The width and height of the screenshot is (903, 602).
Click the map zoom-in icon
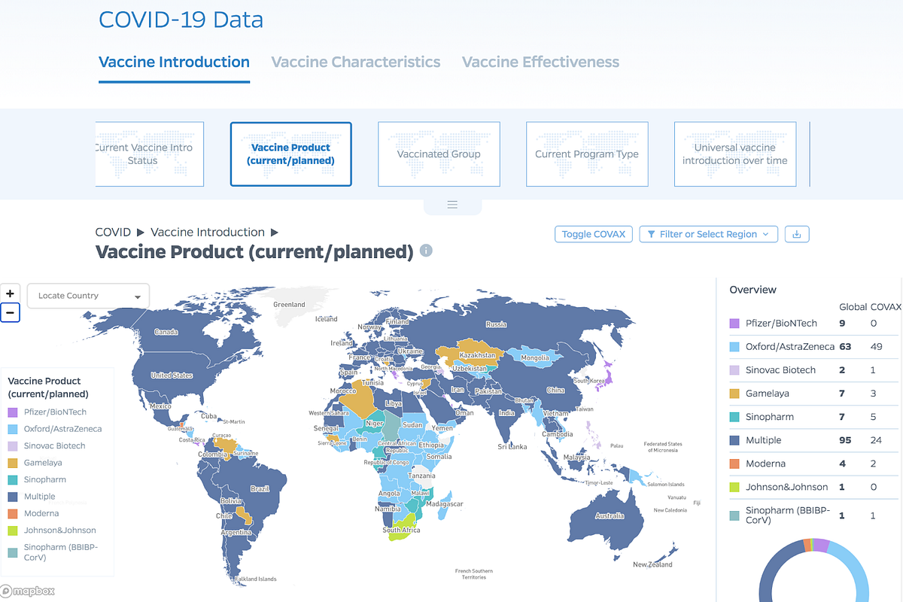click(10, 293)
